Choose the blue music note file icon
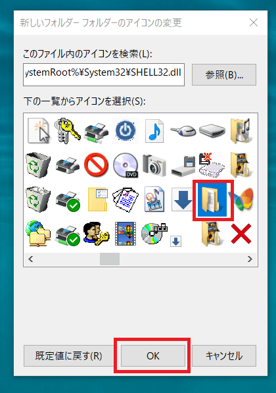 point(154,131)
